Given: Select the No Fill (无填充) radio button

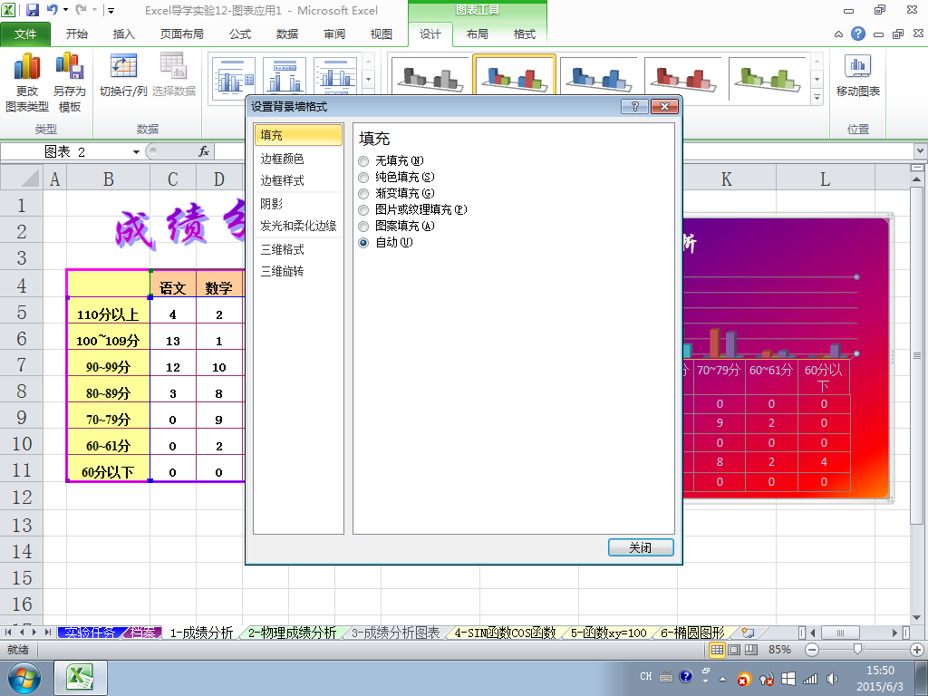Looking at the screenshot, I should (363, 161).
